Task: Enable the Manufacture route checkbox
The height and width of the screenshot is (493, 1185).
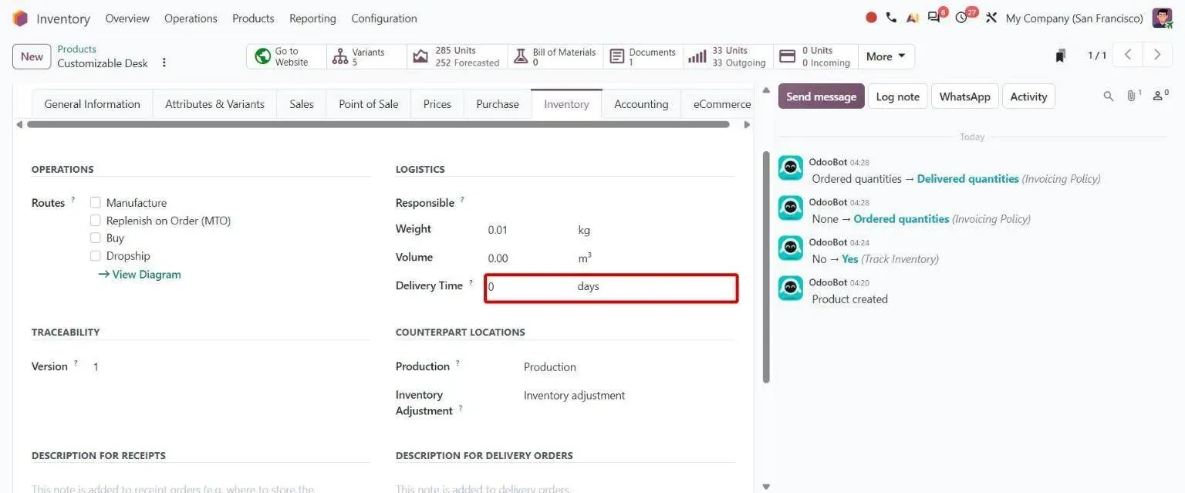Action: tap(96, 203)
